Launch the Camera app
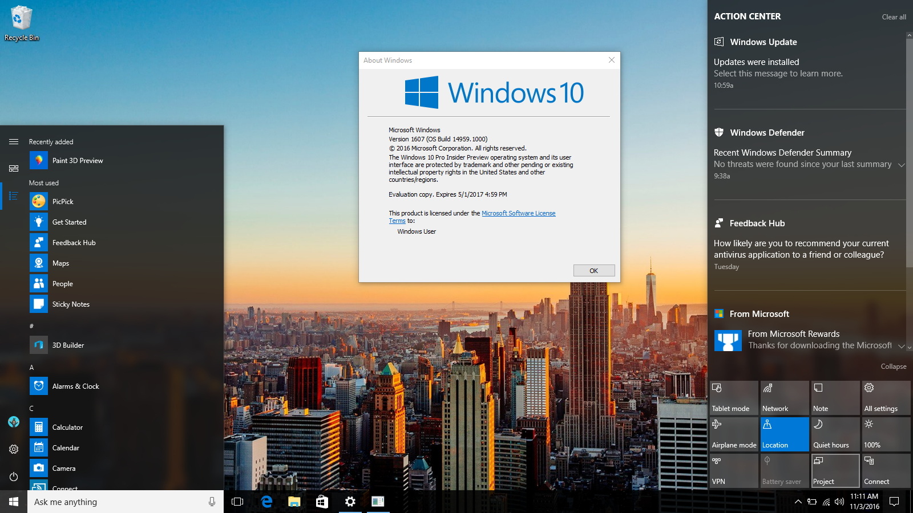The image size is (913, 513). pyautogui.click(x=64, y=468)
